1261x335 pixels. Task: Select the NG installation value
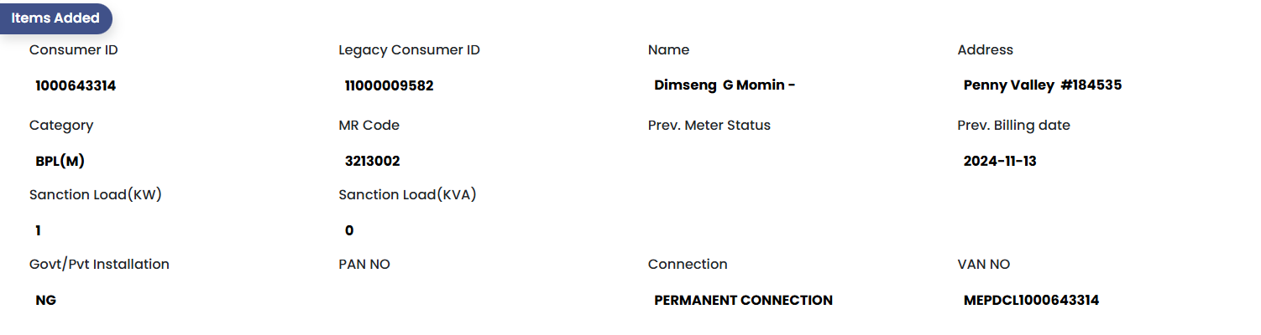[46, 300]
